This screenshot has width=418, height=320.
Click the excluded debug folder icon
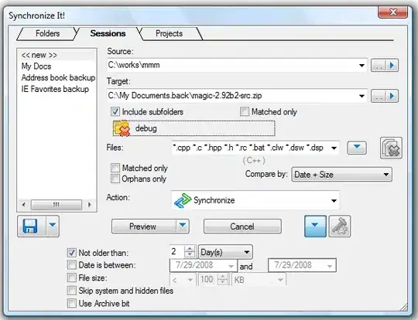[x=122, y=128]
